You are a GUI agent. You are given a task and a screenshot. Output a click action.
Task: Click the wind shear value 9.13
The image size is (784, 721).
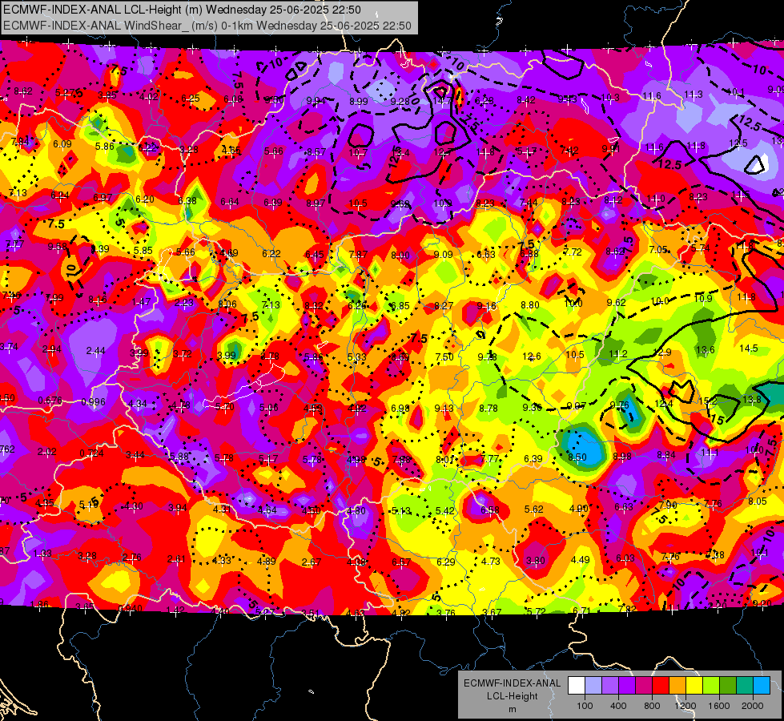[444, 409]
